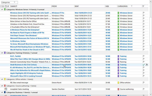Sort messages by SUBJECT column
152x96 pixels.
[x=14, y=6]
